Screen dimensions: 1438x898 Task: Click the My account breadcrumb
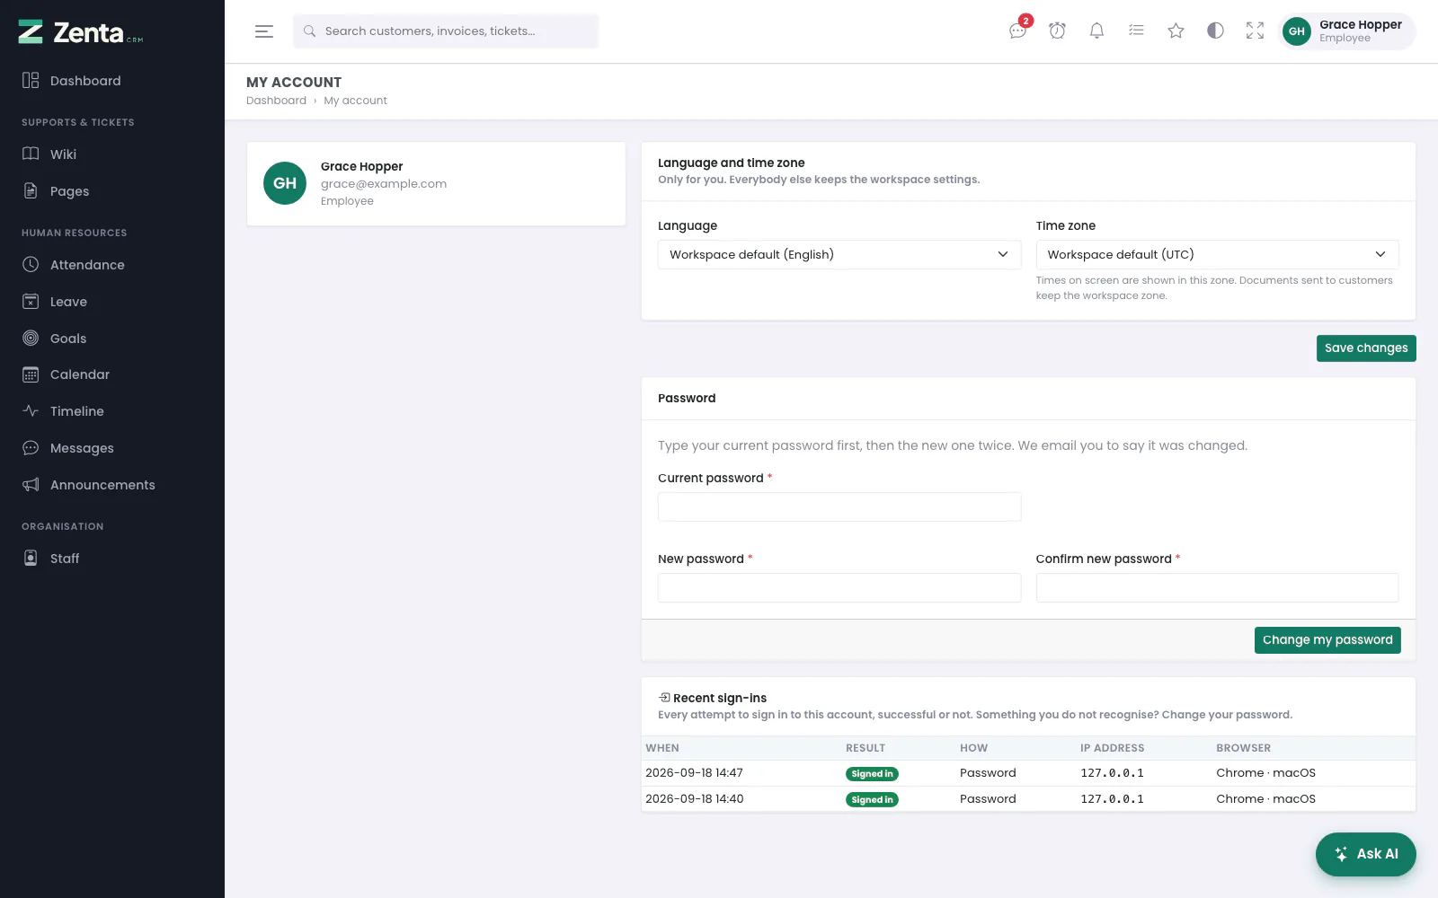(355, 101)
